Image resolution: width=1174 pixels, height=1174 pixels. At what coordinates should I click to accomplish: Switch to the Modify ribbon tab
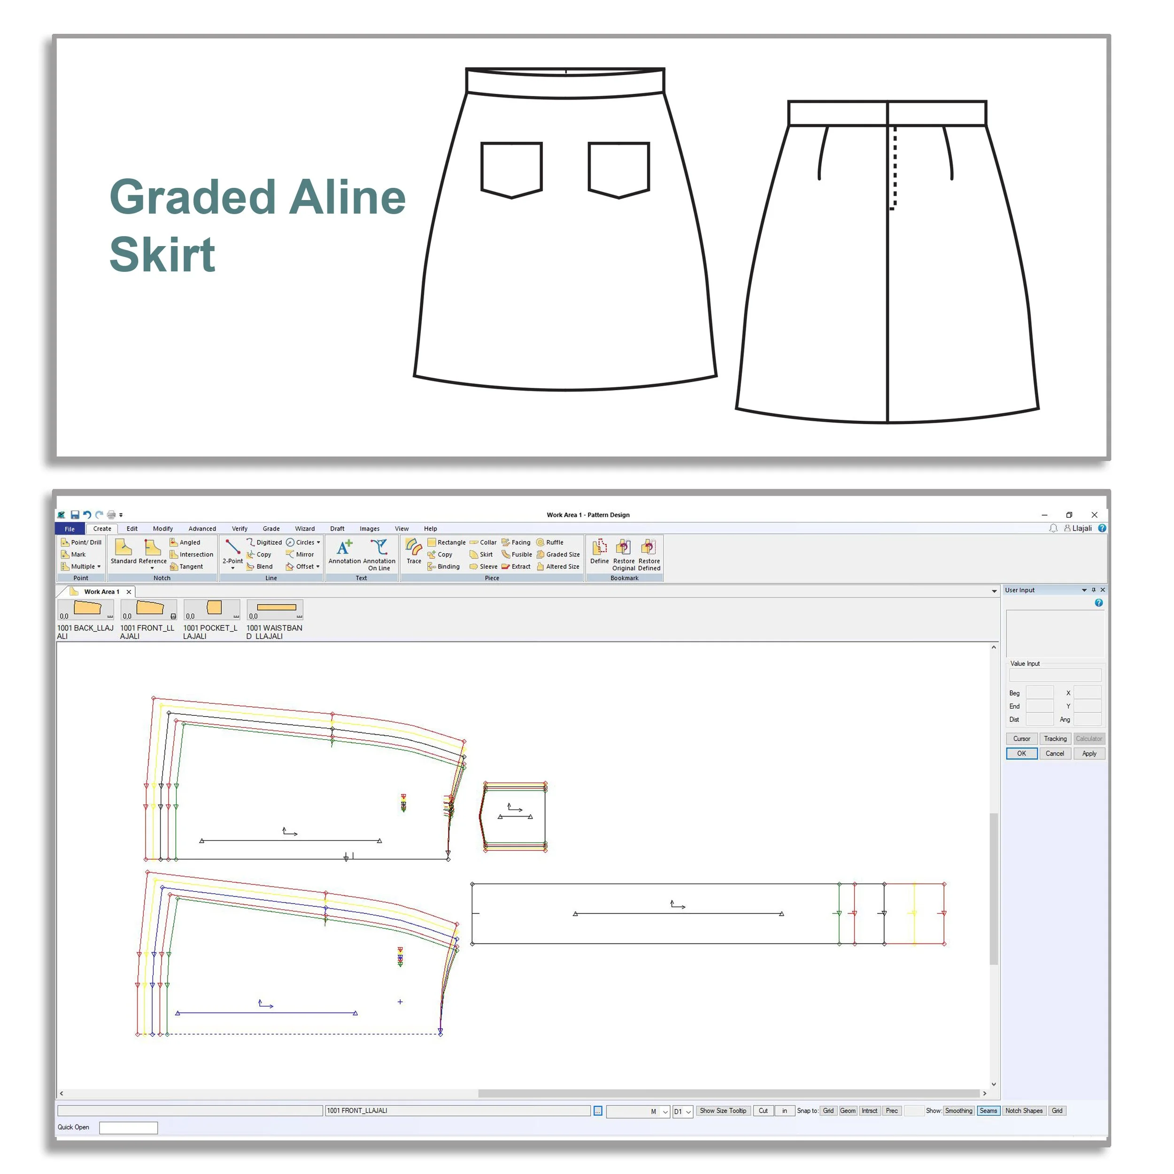pos(163,529)
